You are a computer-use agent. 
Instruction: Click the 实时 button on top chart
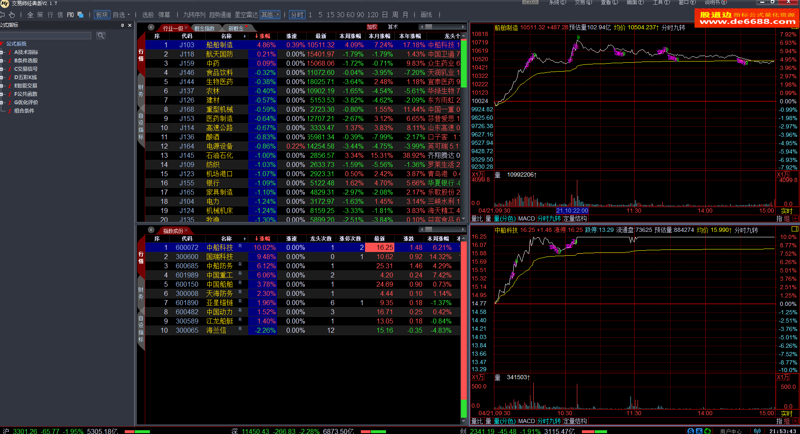787,211
